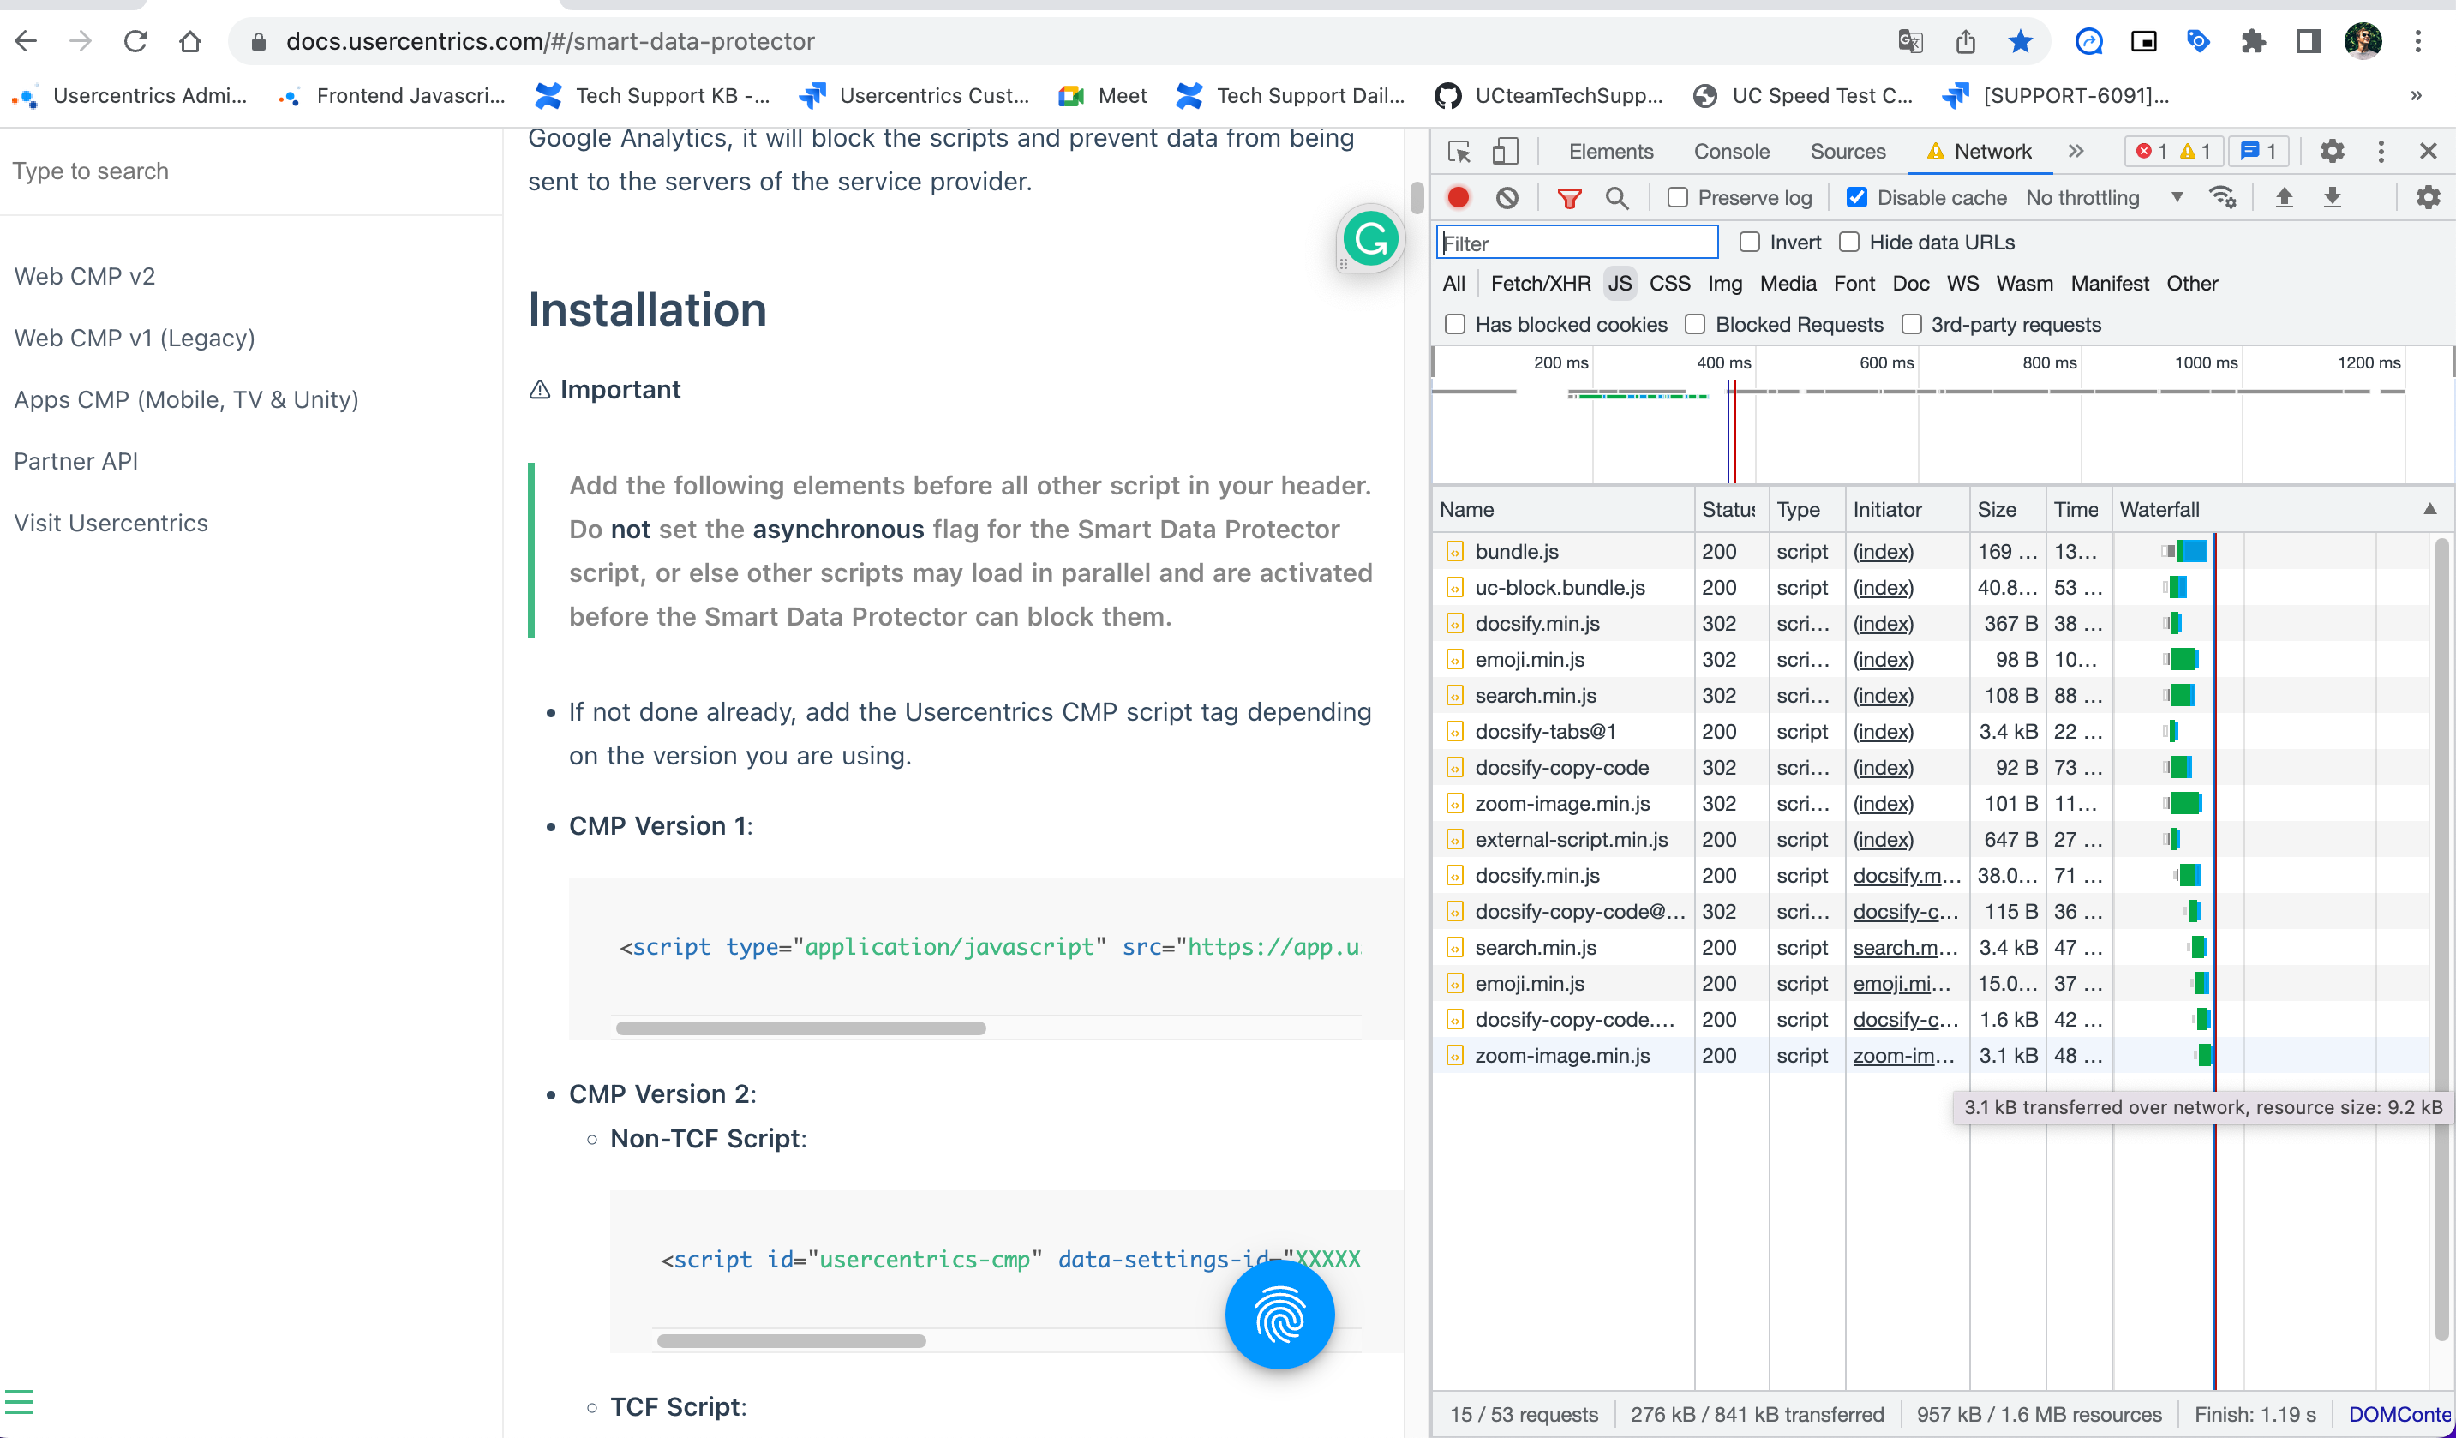Reload the current page
This screenshot has width=2456, height=1438.
pos(135,41)
